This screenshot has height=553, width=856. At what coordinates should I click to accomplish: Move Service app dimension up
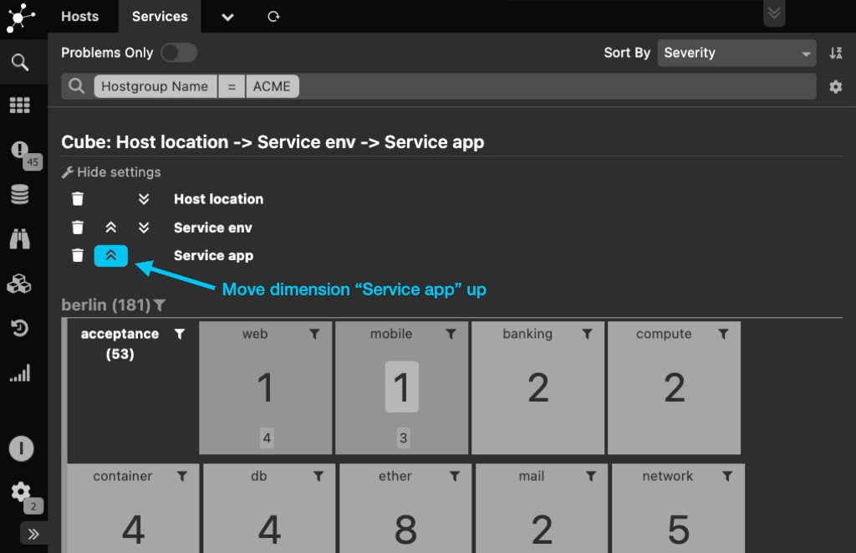(x=111, y=256)
